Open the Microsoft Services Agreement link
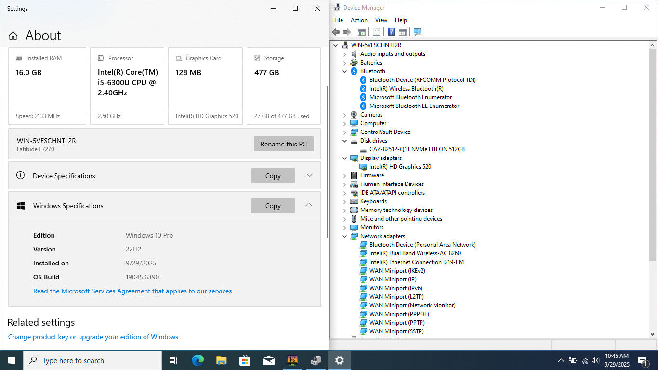The height and width of the screenshot is (370, 658). point(132,291)
